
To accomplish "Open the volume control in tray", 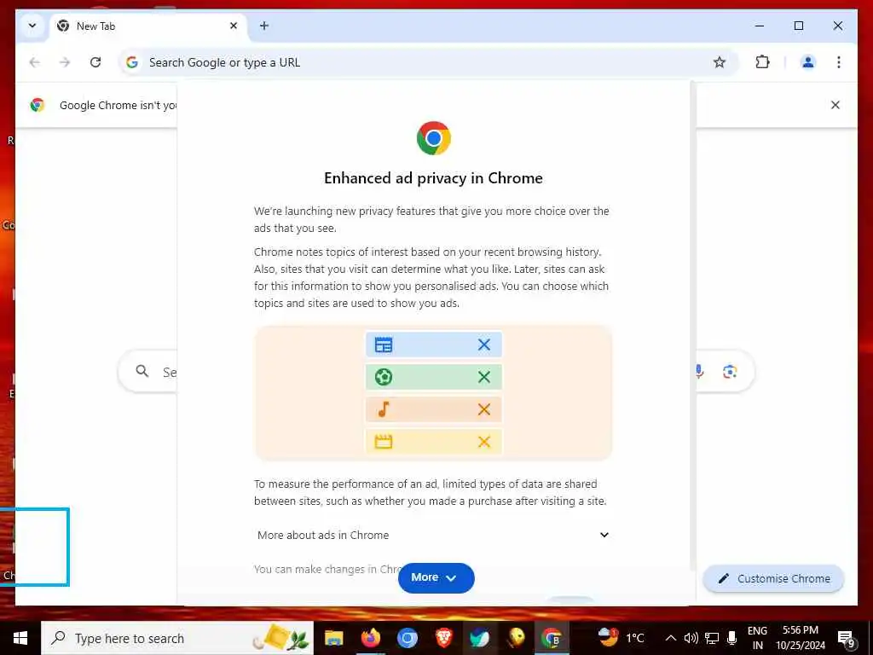I will tap(691, 638).
